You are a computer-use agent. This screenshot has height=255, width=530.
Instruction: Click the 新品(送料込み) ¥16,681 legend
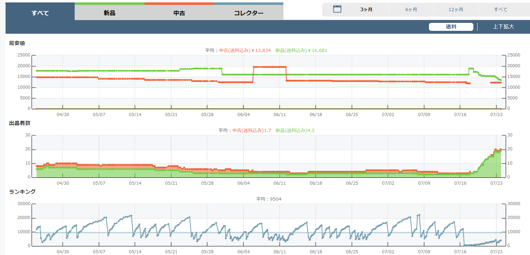coord(301,51)
